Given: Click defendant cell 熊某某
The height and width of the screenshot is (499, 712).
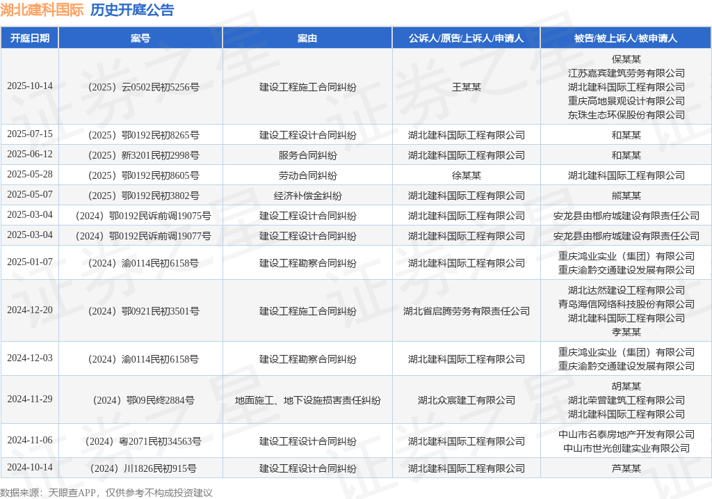Looking at the screenshot, I should (626, 196).
